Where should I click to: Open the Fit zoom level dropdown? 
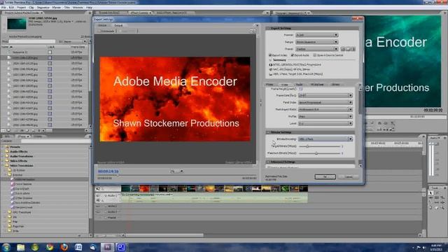(176, 171)
